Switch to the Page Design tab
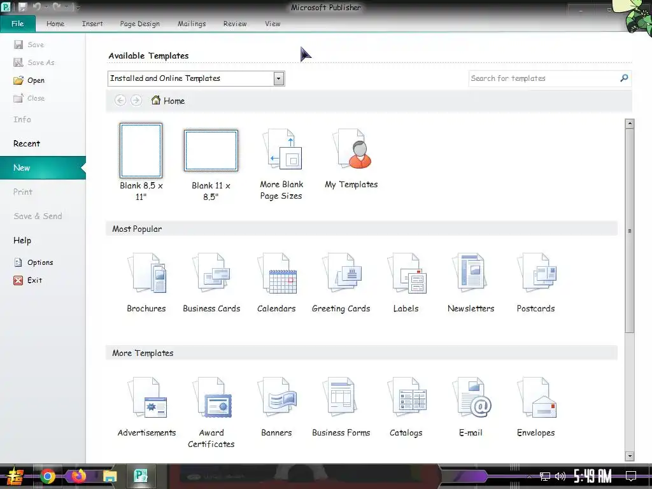 (139, 24)
